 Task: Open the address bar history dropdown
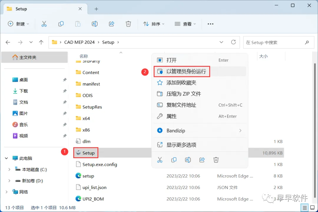pyautogui.click(x=221, y=42)
